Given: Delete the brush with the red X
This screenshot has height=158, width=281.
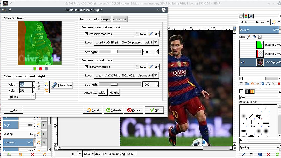Looking at the screenshot, I should coord(268,154).
